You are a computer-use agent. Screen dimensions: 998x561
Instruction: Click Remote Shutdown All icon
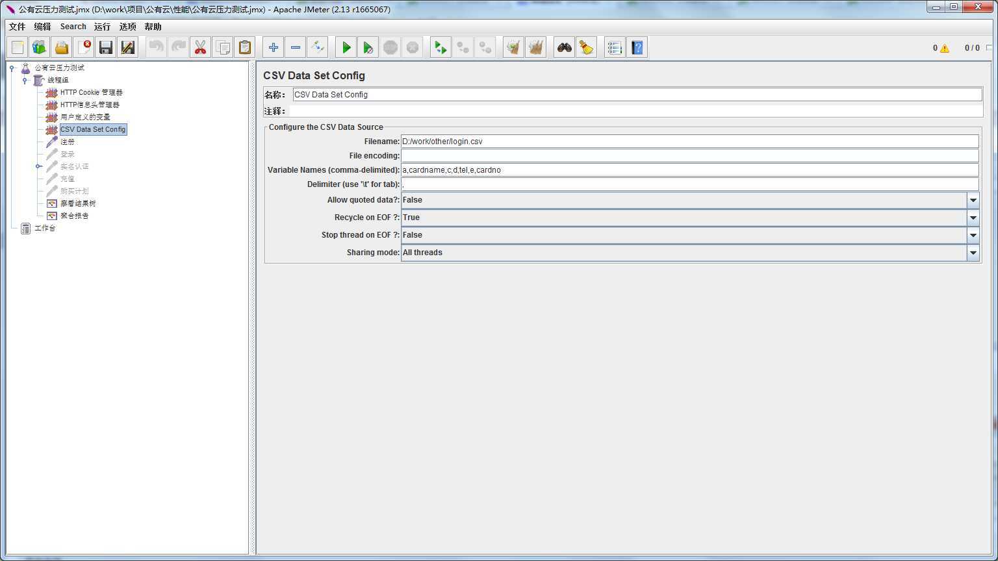[x=485, y=47]
